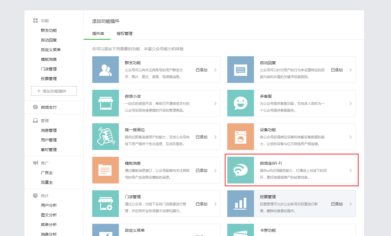Click 已添加 label on 自动回复 card
Viewport: 391px width, 236px height.
(x=337, y=70)
